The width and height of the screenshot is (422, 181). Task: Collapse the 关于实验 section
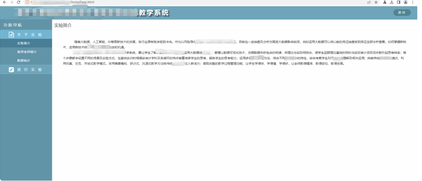pyautogui.click(x=26, y=35)
